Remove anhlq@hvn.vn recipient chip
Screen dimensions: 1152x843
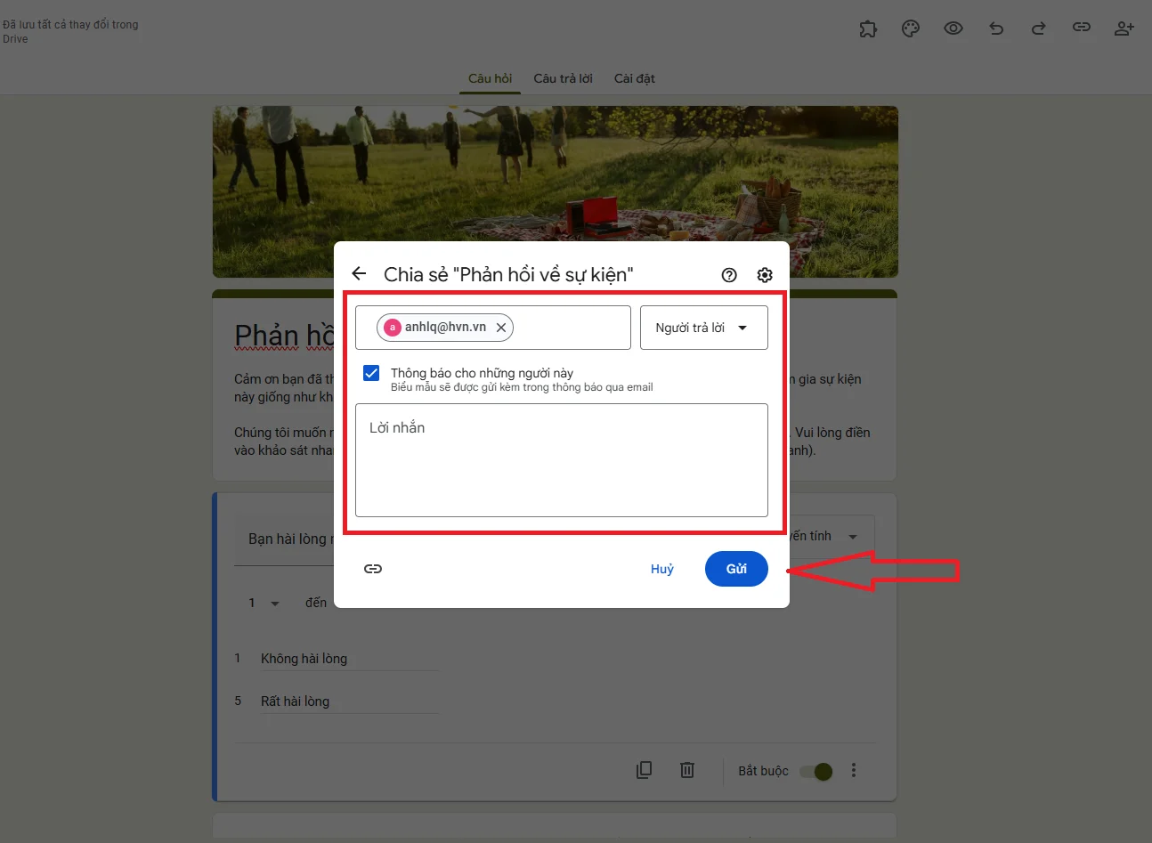click(x=501, y=328)
